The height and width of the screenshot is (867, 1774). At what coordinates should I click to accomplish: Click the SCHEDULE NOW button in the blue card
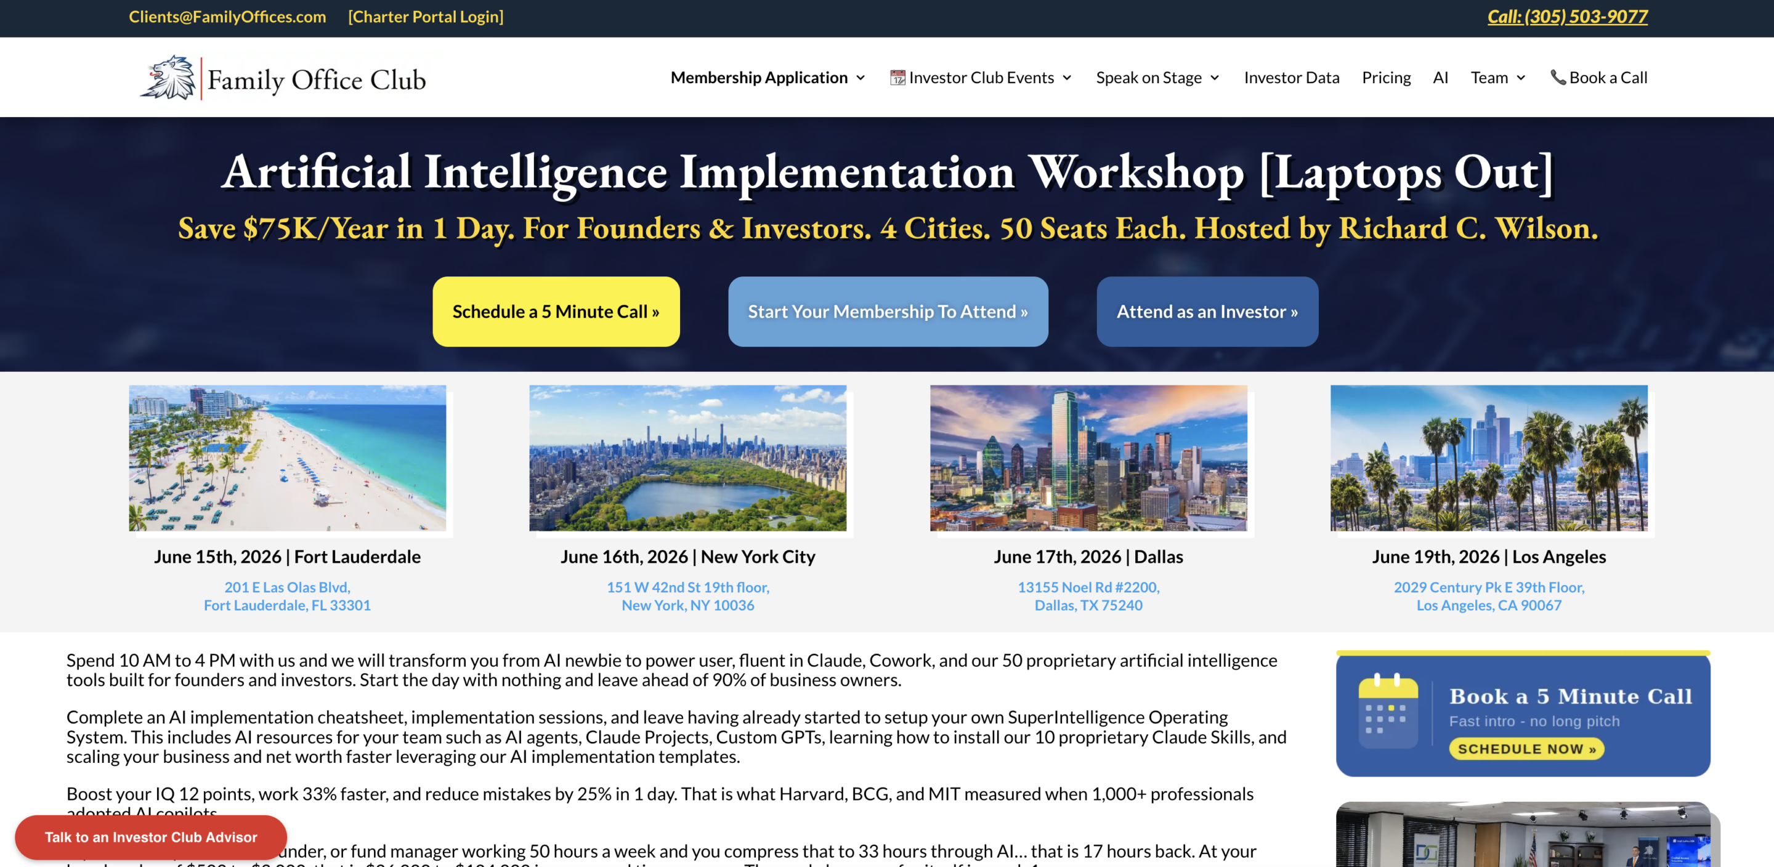1526,749
